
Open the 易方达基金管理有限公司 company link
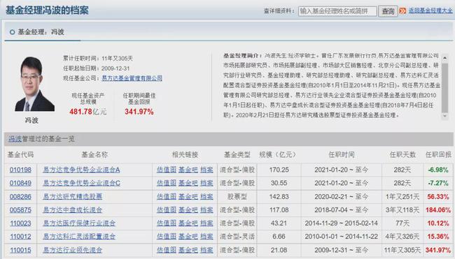coord(132,78)
